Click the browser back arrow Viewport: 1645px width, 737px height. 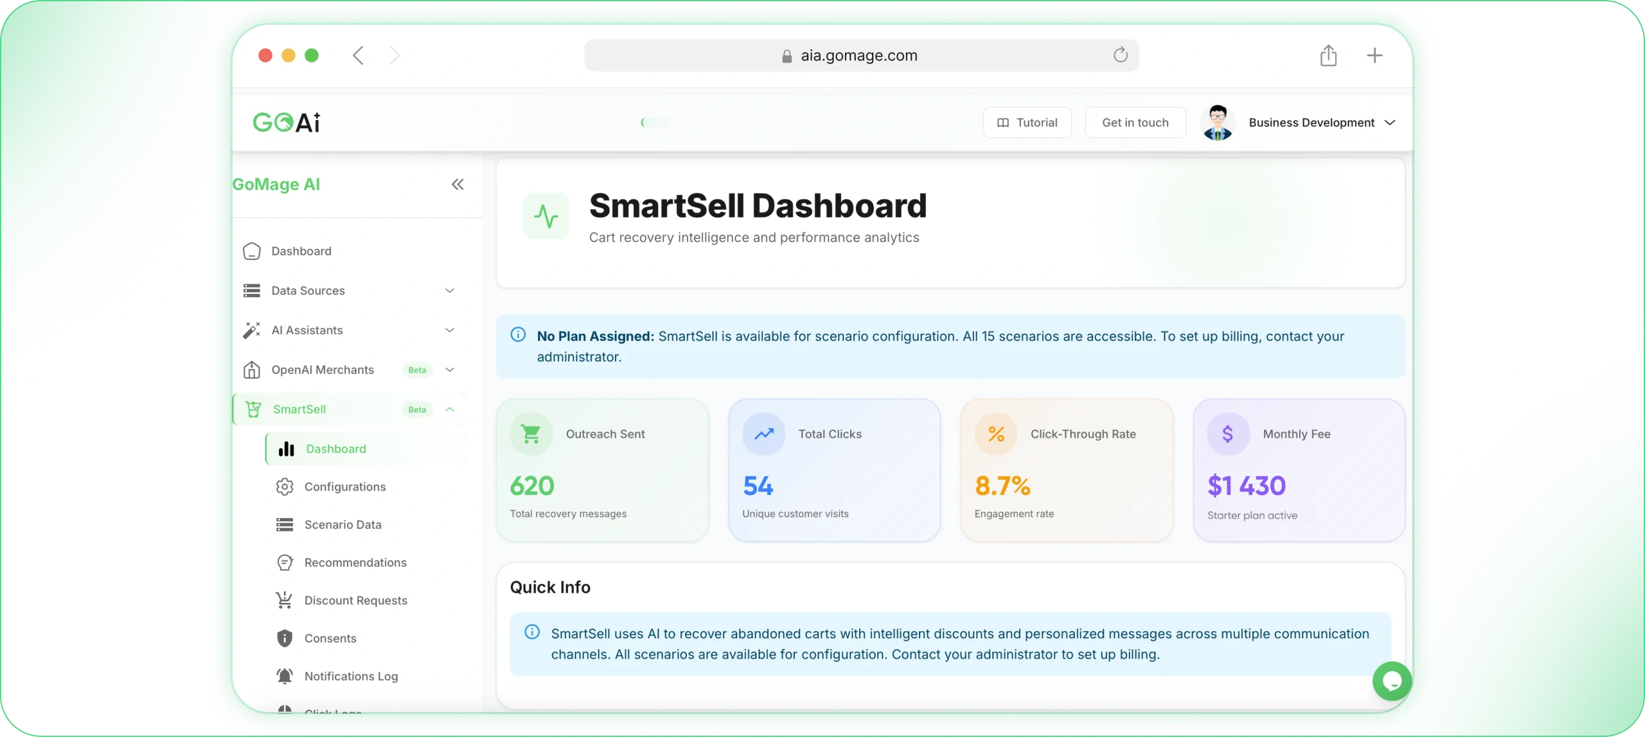pyautogui.click(x=358, y=55)
